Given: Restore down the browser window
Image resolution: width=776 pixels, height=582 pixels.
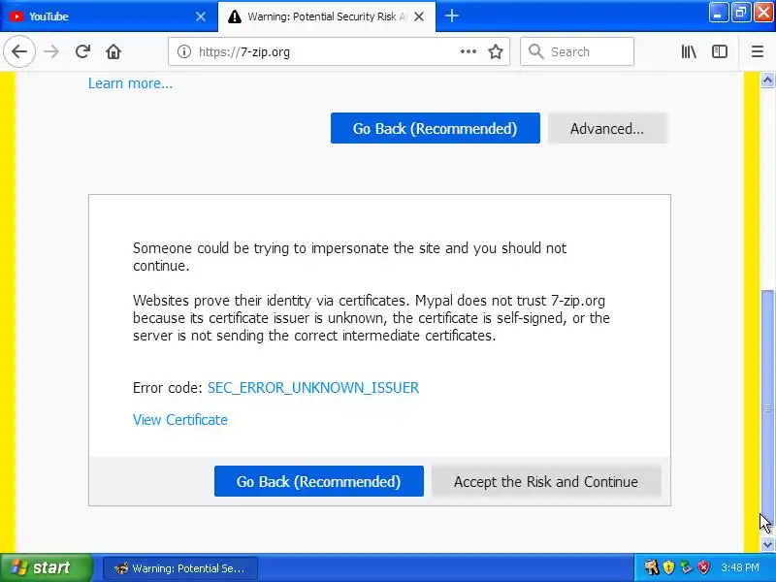Looking at the screenshot, I should [x=740, y=13].
